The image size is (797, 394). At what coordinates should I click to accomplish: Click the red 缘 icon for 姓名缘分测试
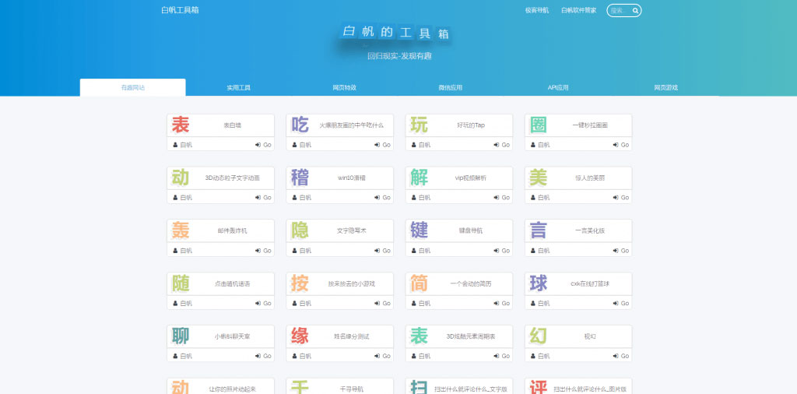click(300, 336)
